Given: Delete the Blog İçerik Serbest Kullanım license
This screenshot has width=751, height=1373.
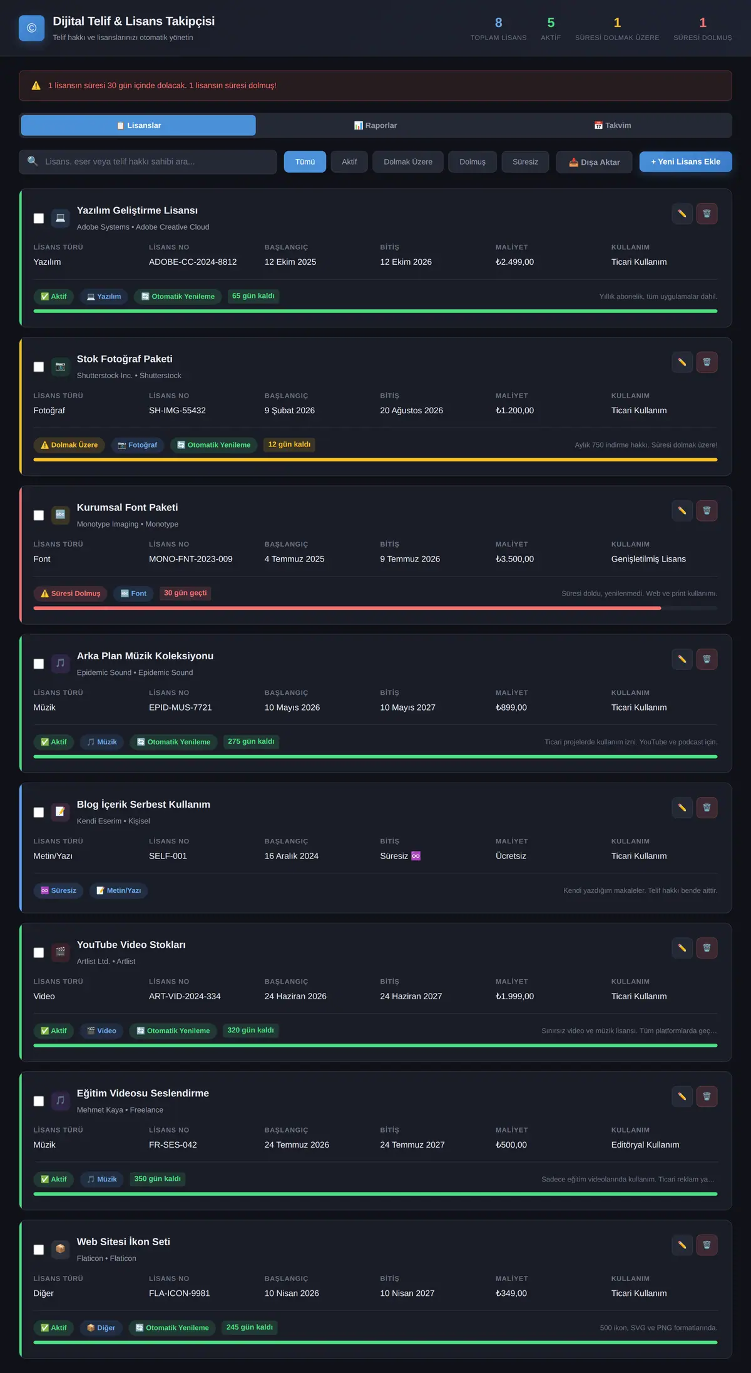Looking at the screenshot, I should [707, 807].
